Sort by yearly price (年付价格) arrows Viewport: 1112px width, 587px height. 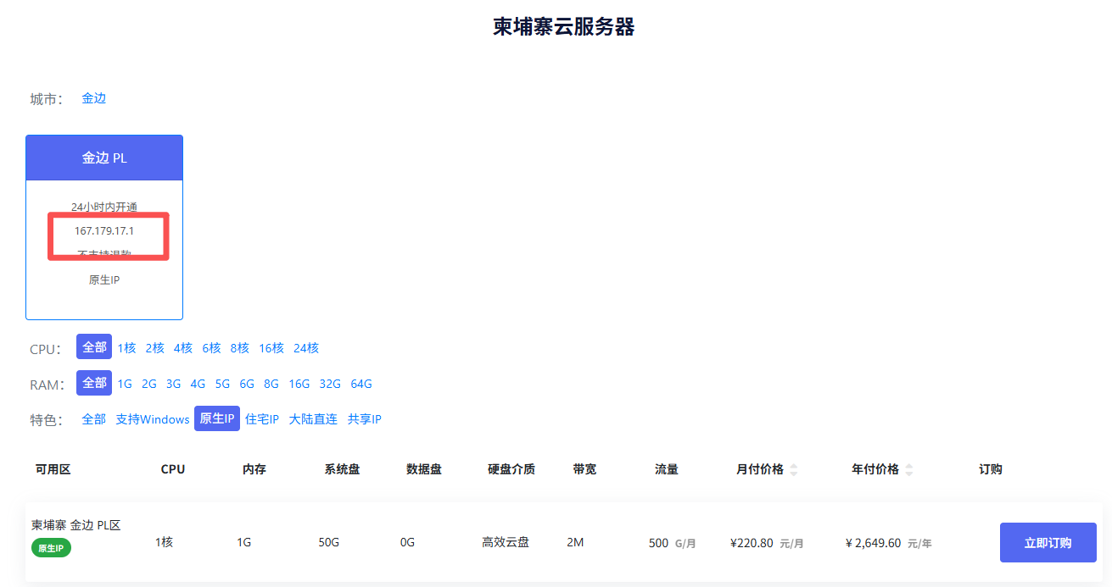pyautogui.click(x=908, y=469)
